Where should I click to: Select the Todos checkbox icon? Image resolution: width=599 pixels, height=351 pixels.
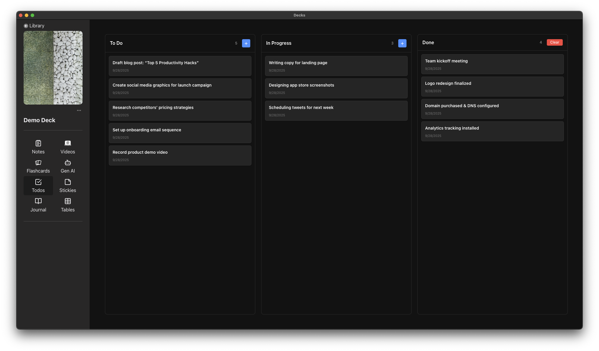point(38,182)
